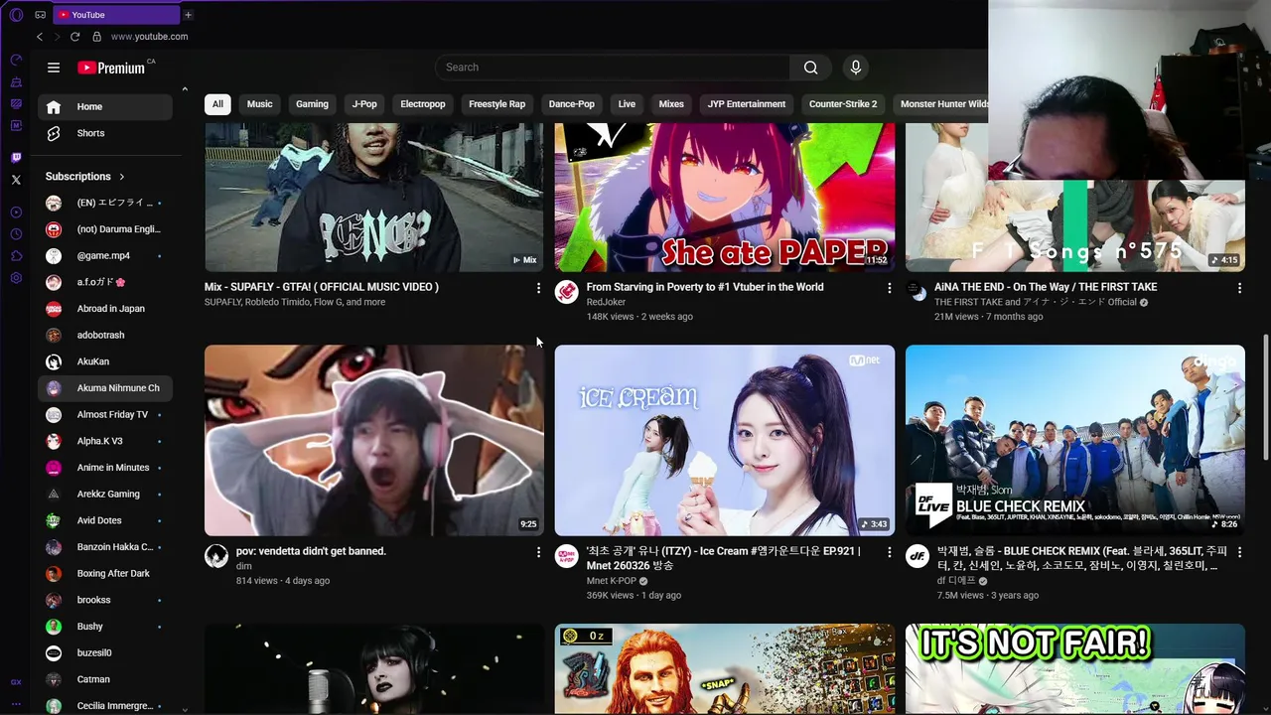Open df channel avatar
The image size is (1271, 715).
coord(918,556)
